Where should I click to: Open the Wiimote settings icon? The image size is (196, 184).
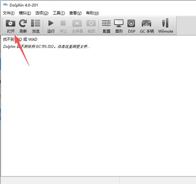165,23
